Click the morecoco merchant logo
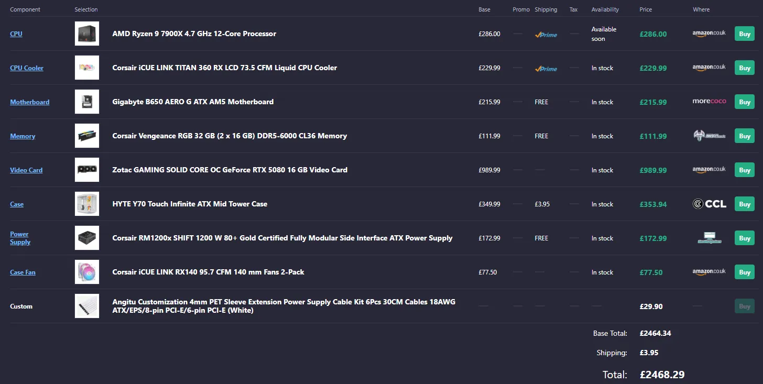The height and width of the screenshot is (384, 763). 709,101
